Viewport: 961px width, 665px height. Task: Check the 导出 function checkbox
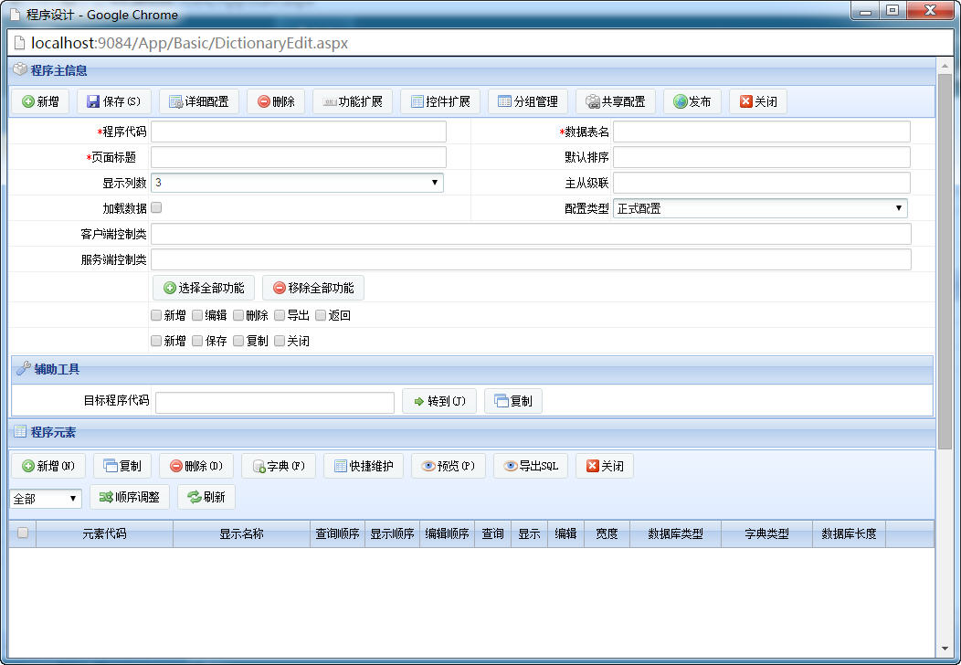(280, 315)
